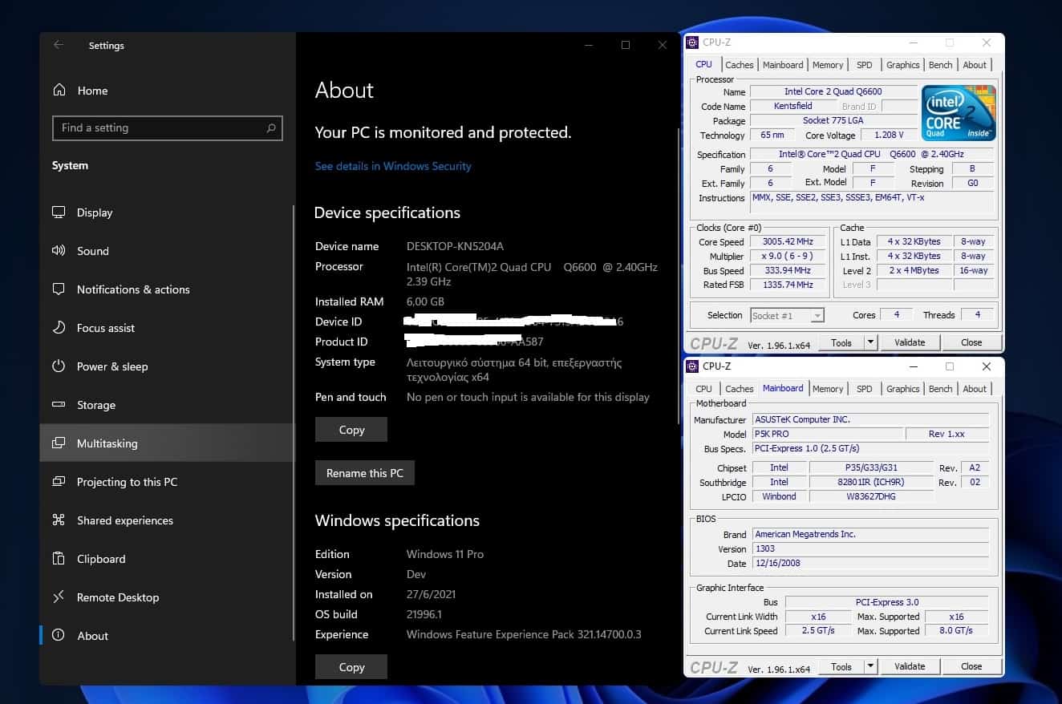Open See details in Windows Security
This screenshot has width=1062, height=704.
pyautogui.click(x=393, y=166)
